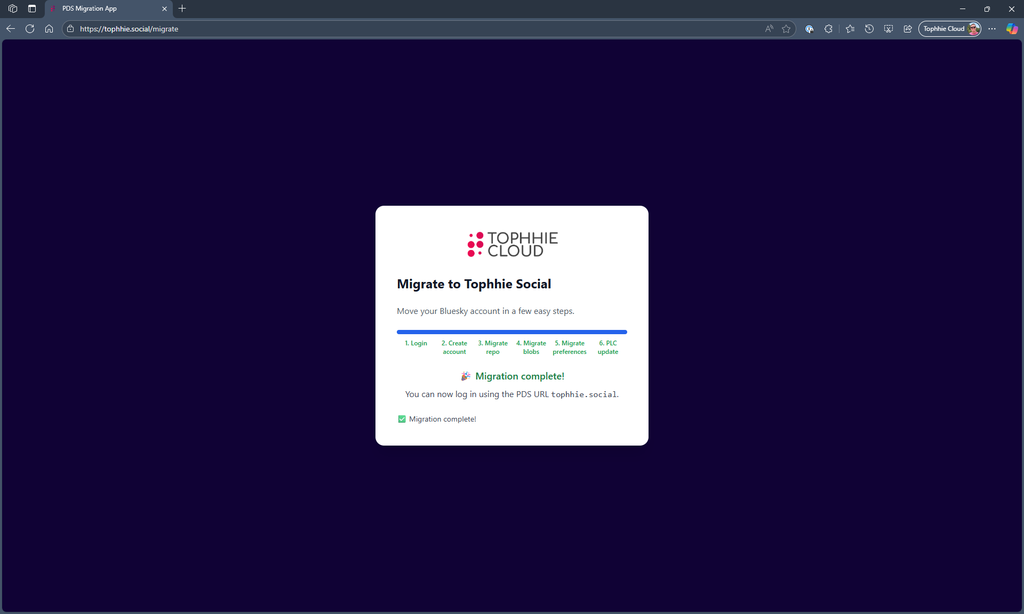Image resolution: width=1024 pixels, height=614 pixels.
Task: Click the address bar URL
Action: 129,29
